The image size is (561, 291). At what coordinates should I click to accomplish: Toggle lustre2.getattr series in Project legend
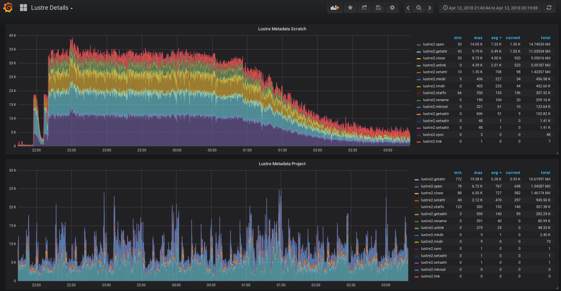[x=433, y=179]
